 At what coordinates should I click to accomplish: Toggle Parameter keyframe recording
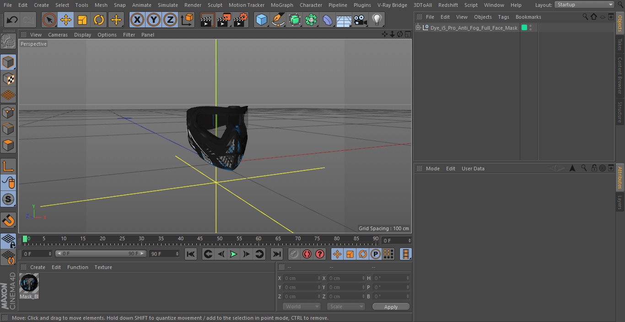[x=376, y=254]
